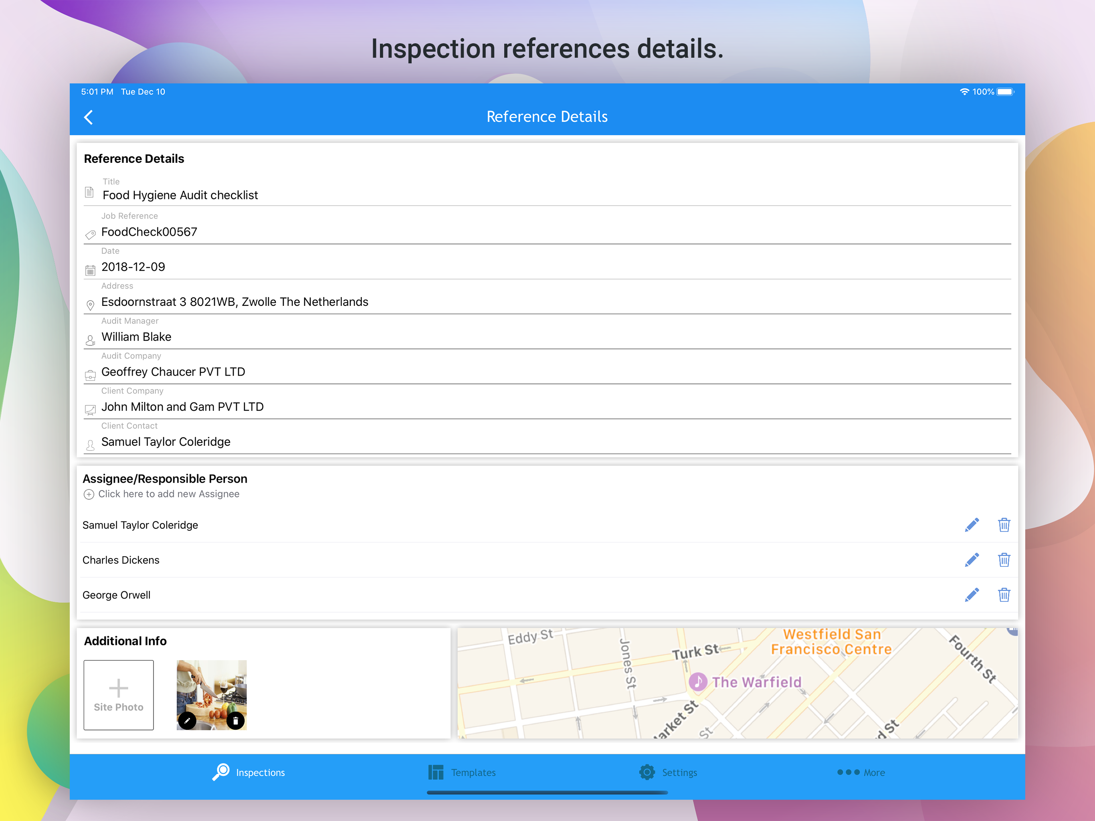Edit the Title field Food Hygiene Audit

180,195
